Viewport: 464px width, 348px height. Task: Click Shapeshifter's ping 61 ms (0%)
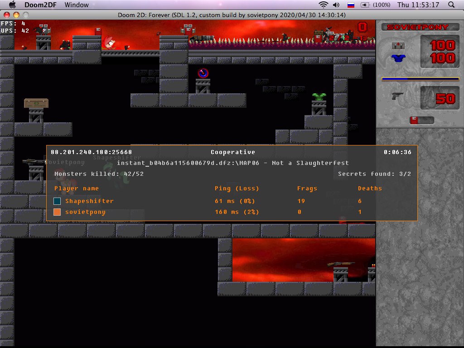tap(235, 201)
